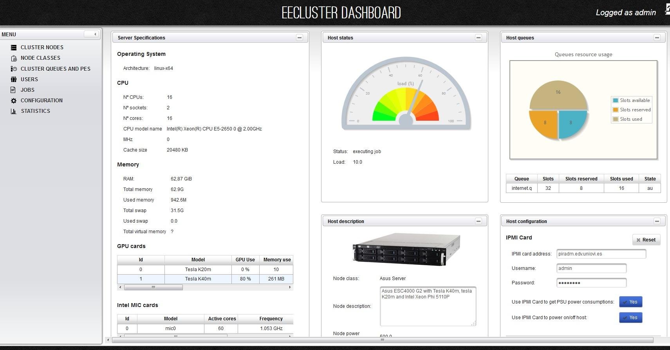The height and width of the screenshot is (350, 670).
Task: Go to JOBS section
Action: (x=27, y=90)
